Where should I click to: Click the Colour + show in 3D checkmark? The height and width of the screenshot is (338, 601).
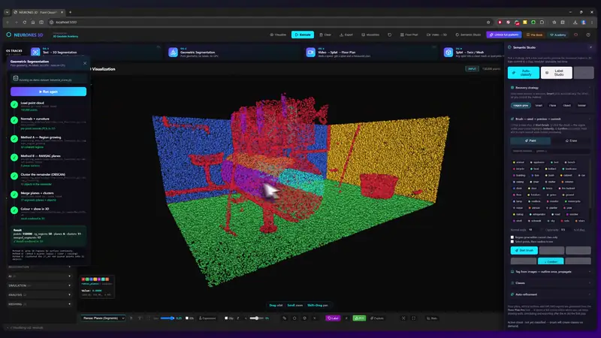[x=14, y=210]
